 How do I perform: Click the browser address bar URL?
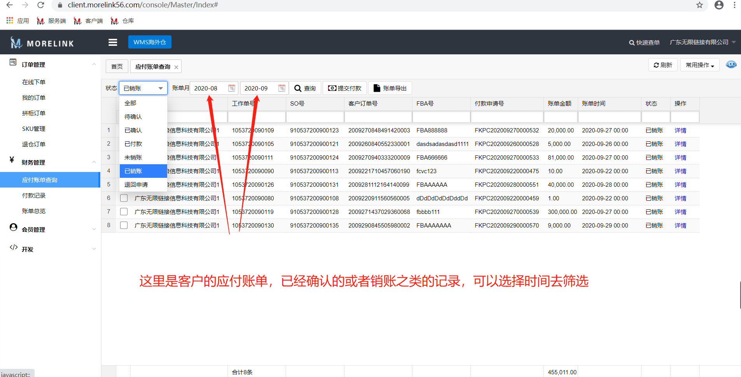[143, 5]
